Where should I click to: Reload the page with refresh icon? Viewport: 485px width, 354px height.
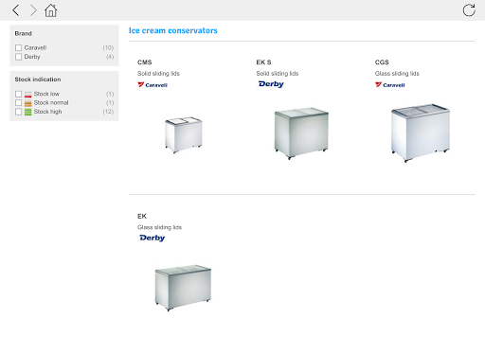(469, 10)
